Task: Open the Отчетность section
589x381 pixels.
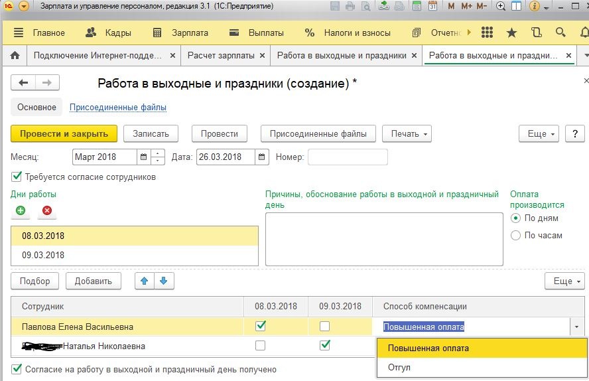Action: point(436,33)
